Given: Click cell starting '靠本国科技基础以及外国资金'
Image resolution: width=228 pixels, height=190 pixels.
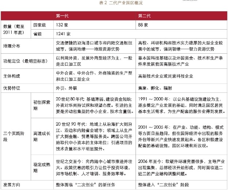Looking at the screenshot, I should tap(180, 61).
